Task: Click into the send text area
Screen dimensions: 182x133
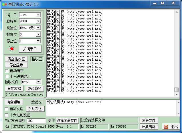Action: [111, 108]
